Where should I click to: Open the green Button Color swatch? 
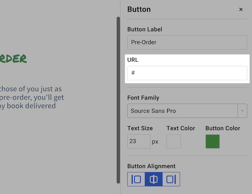pyautogui.click(x=213, y=141)
